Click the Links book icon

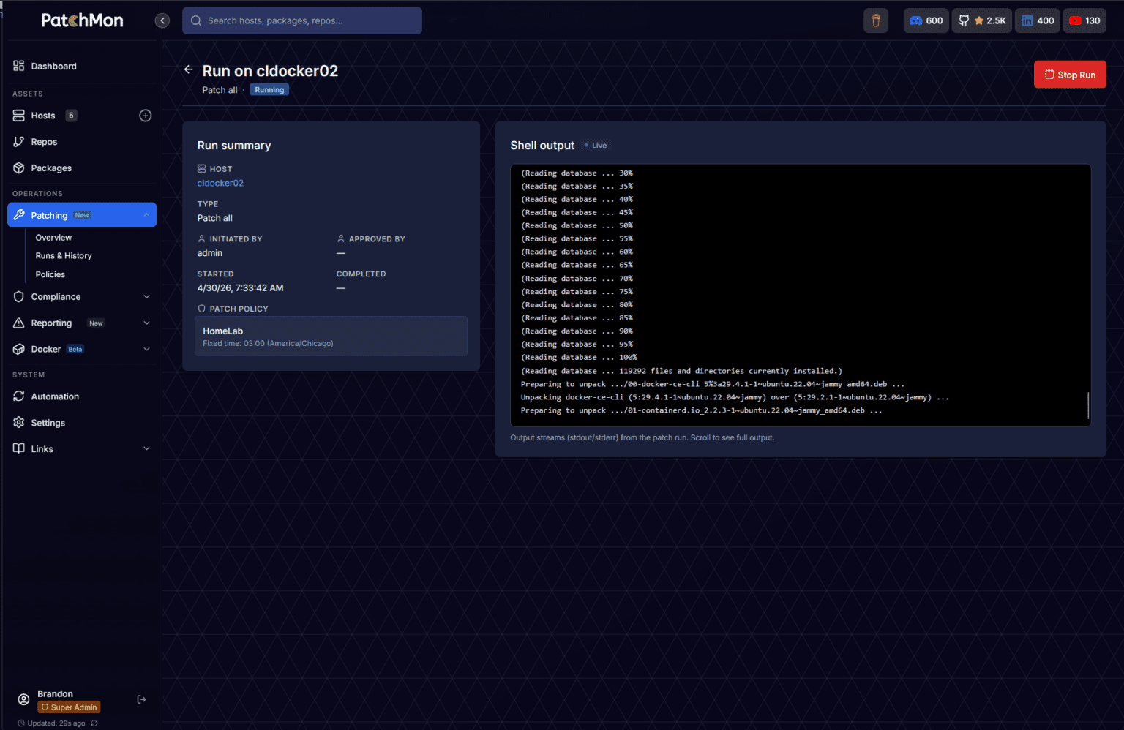click(19, 449)
